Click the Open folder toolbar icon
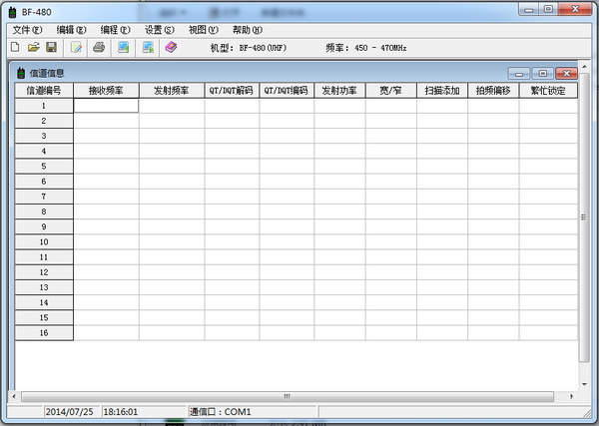Viewport: 599px width, 426px height. [33, 47]
